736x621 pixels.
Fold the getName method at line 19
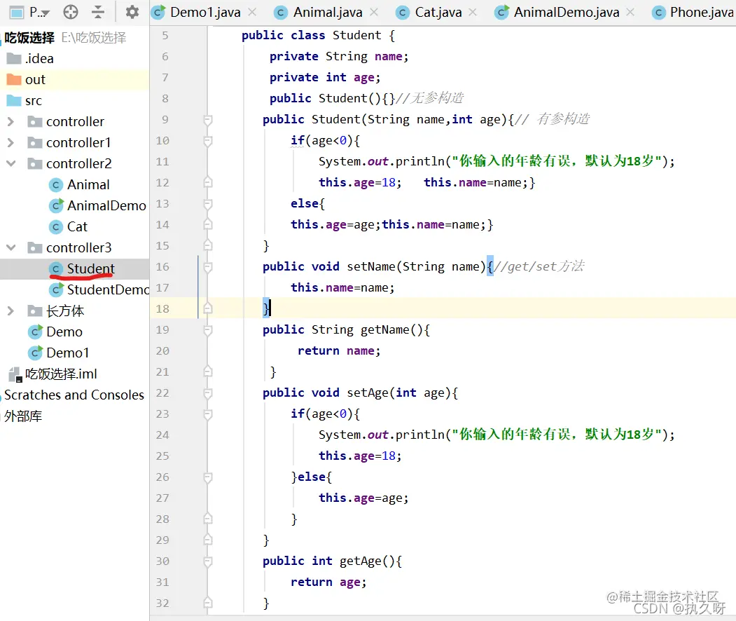tap(208, 330)
